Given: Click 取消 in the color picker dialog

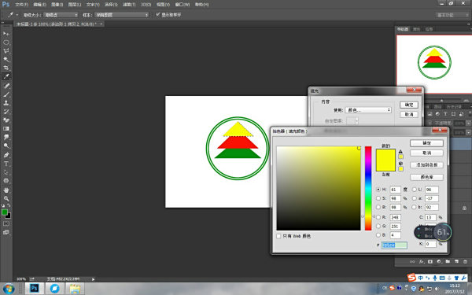Looking at the screenshot, I should [x=427, y=153].
